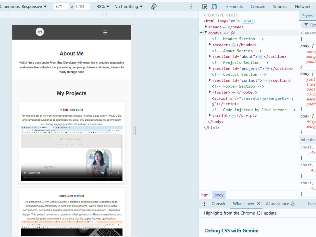Screen dimensions: 316x237
Task: Select the Projects Section comment line
Action: point(240,63)
